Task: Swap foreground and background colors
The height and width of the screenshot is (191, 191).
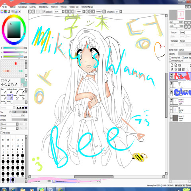Action: coord(26,80)
